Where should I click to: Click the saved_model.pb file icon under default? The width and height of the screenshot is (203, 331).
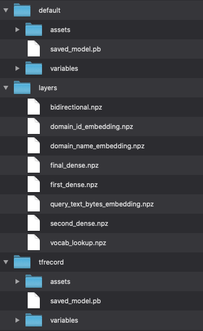(x=34, y=49)
